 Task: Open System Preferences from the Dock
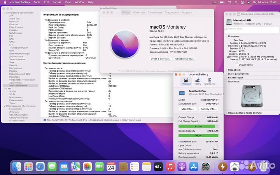click(x=206, y=167)
